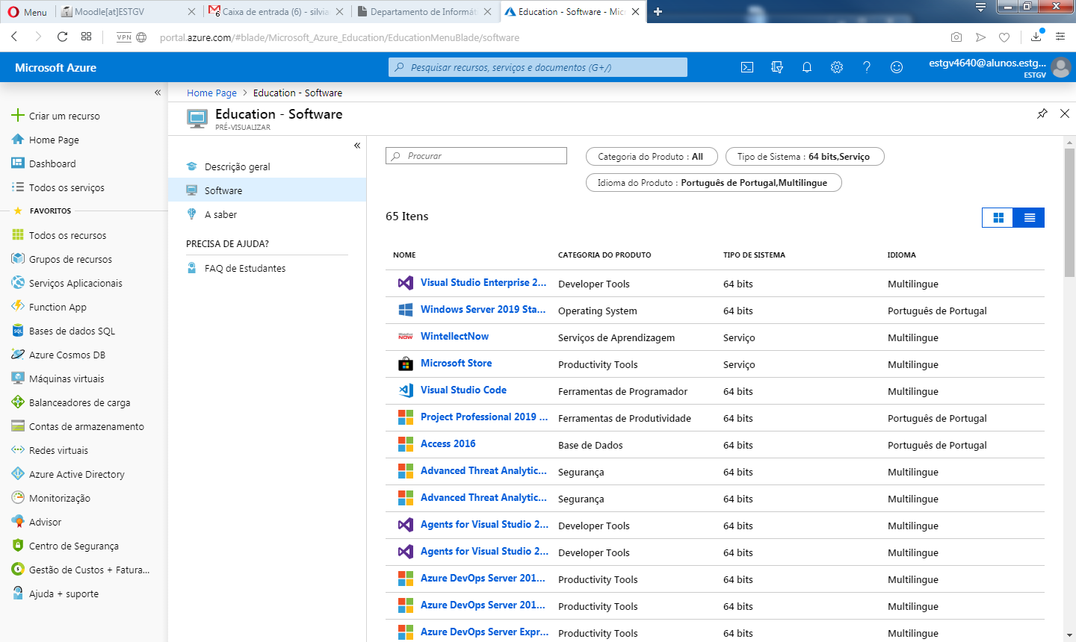Select Criar um recurso
The image size is (1076, 642).
pyautogui.click(x=64, y=116)
